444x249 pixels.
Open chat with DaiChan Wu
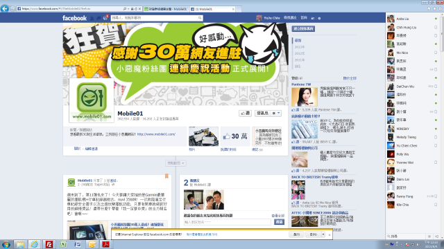pyautogui.click(x=412, y=86)
